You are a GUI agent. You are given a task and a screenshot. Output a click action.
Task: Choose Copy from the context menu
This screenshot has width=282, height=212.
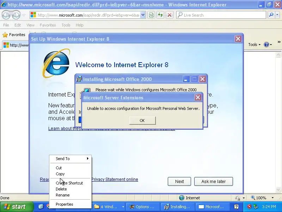[x=70, y=174]
